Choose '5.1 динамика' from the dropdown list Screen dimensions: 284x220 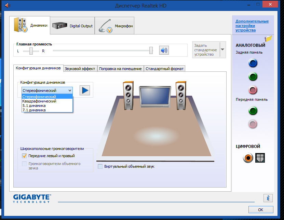click(47, 106)
